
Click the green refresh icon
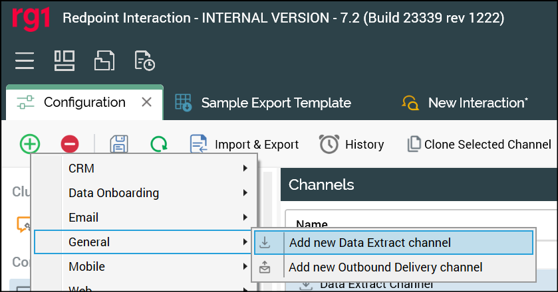pos(159,144)
